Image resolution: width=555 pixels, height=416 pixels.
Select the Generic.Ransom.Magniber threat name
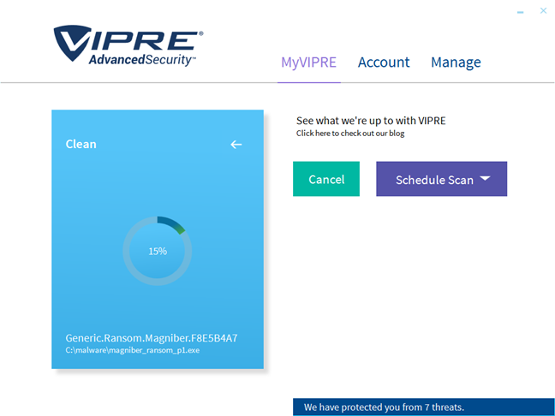point(152,338)
